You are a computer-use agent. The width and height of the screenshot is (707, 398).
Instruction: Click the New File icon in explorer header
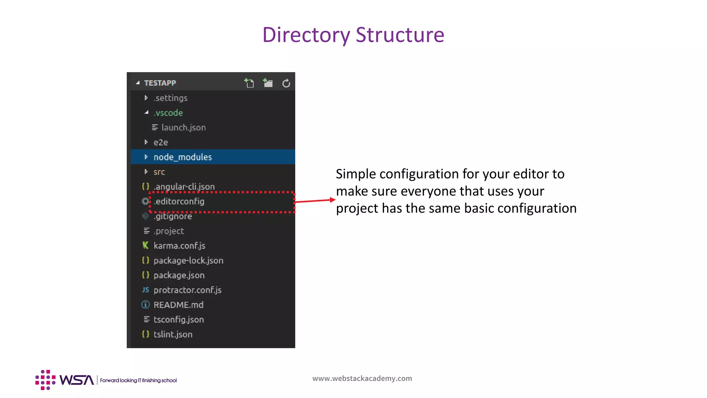249,83
